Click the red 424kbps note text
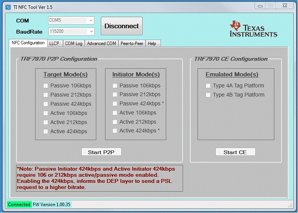The width and height of the screenshot is (298, 213). pos(99,178)
